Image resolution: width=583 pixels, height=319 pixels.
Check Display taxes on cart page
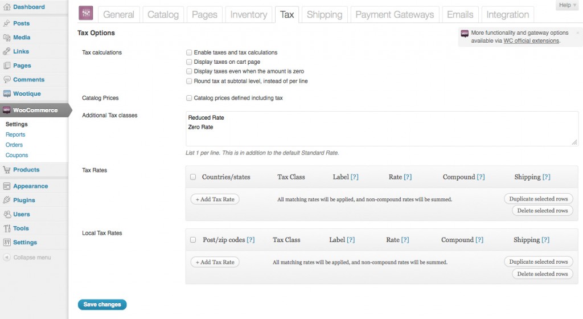click(x=189, y=62)
